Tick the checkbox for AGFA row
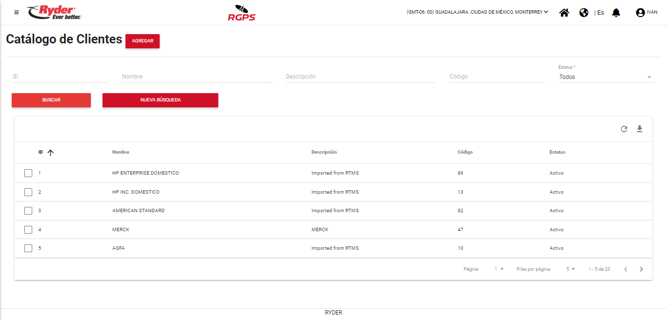667x320 pixels. pyautogui.click(x=28, y=248)
